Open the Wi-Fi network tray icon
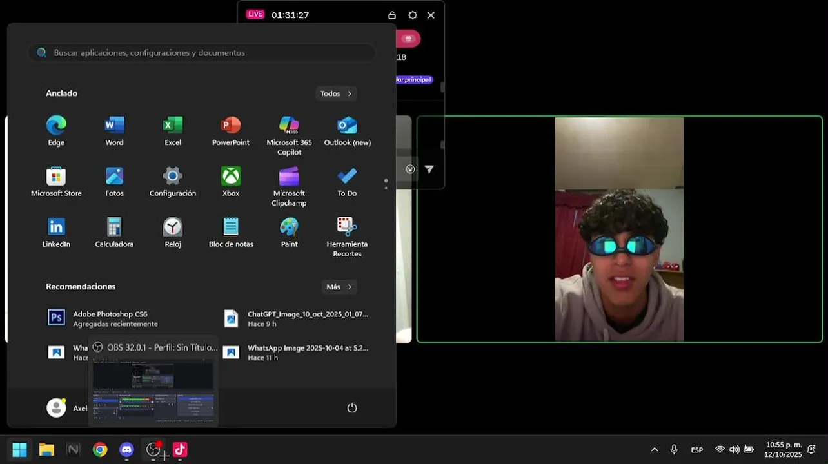The height and width of the screenshot is (464, 828). click(720, 450)
